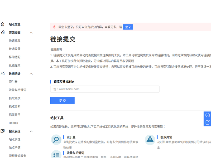Select 普通收录 in the sidebar
211x158 pixels.
pos(15,49)
